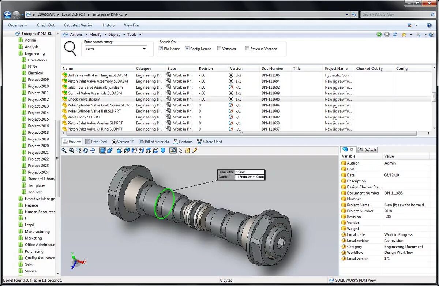Click the rotate view icon in preview toolbar

click(86, 150)
